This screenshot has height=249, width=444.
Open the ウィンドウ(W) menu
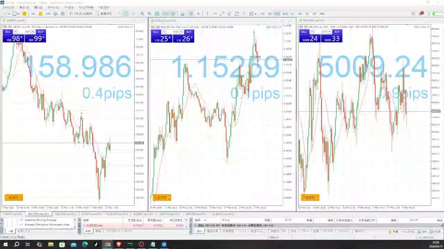[x=86, y=7]
